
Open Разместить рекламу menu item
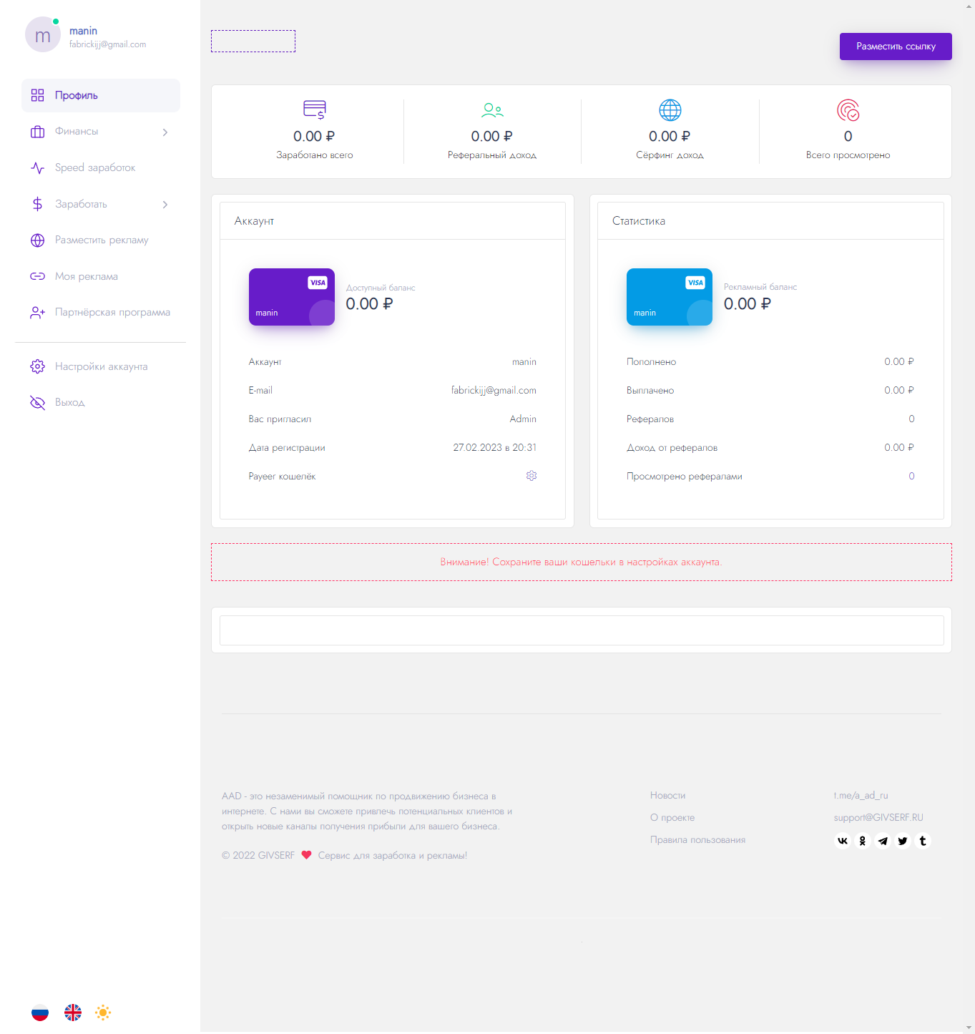(101, 240)
